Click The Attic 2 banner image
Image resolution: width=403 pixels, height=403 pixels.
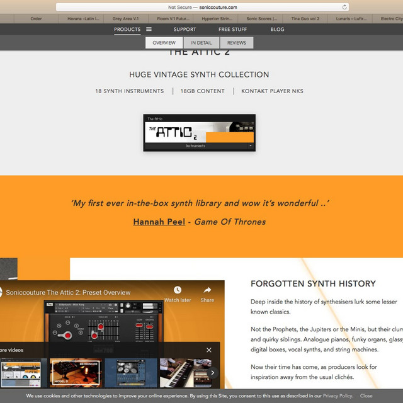199,132
